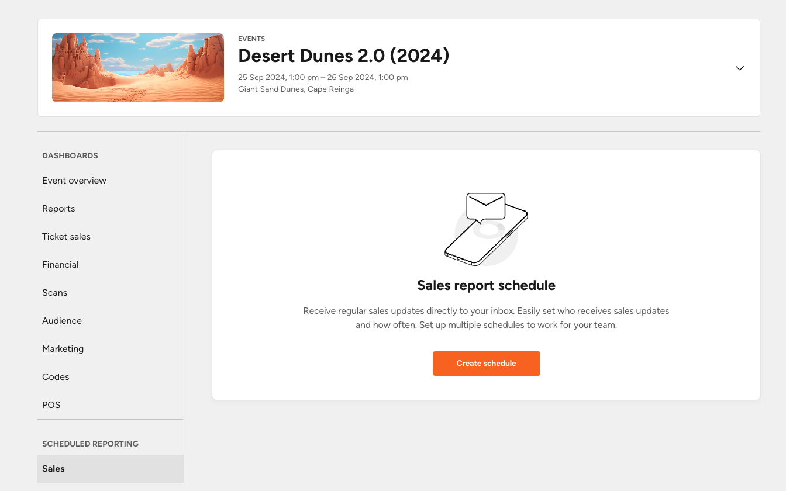Select Sales under Scheduled Reporting
Image resolution: width=786 pixels, height=491 pixels.
(53, 468)
